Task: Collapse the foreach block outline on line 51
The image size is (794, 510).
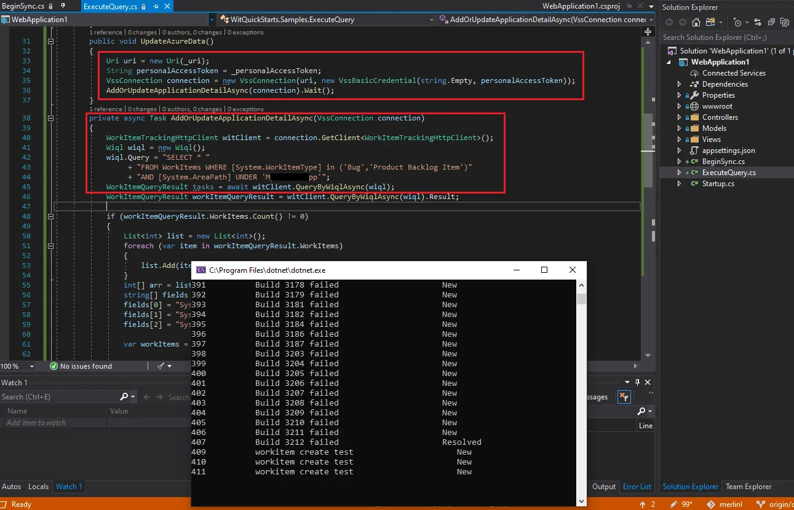Action: 51,246
